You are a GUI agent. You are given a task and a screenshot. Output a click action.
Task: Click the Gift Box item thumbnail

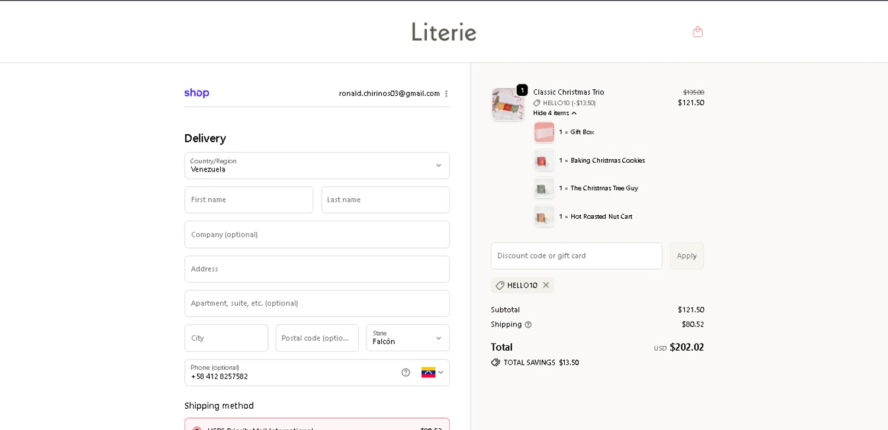coord(544,132)
